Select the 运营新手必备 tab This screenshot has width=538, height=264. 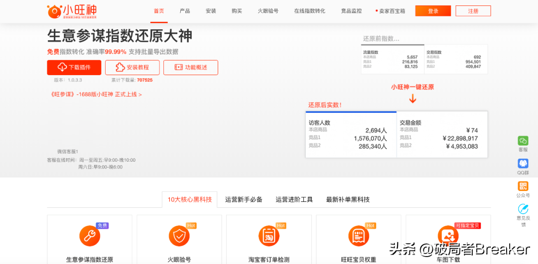[x=244, y=200]
